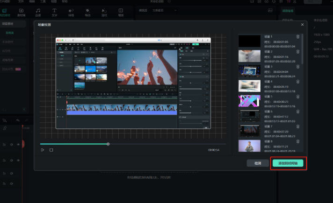The image size is (333, 203).
Task: Click the 检测 button
Action: point(257,163)
